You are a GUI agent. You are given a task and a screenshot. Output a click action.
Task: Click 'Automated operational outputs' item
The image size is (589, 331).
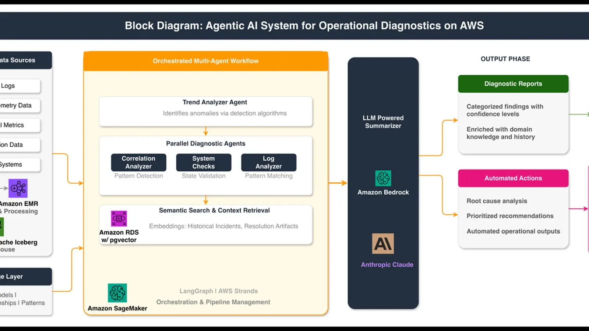click(x=513, y=231)
